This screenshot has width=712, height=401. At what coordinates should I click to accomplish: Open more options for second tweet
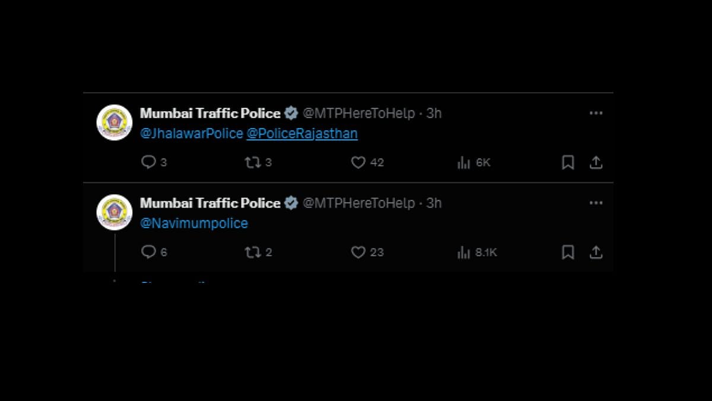coord(596,203)
